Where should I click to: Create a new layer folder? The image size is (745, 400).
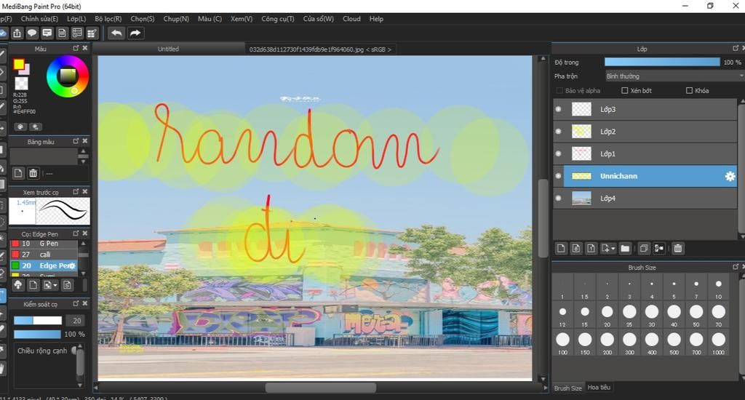625,248
